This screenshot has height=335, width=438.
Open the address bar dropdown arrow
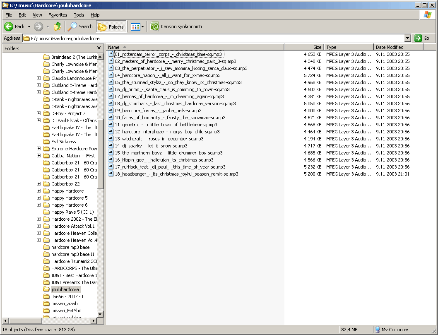tap(408, 38)
